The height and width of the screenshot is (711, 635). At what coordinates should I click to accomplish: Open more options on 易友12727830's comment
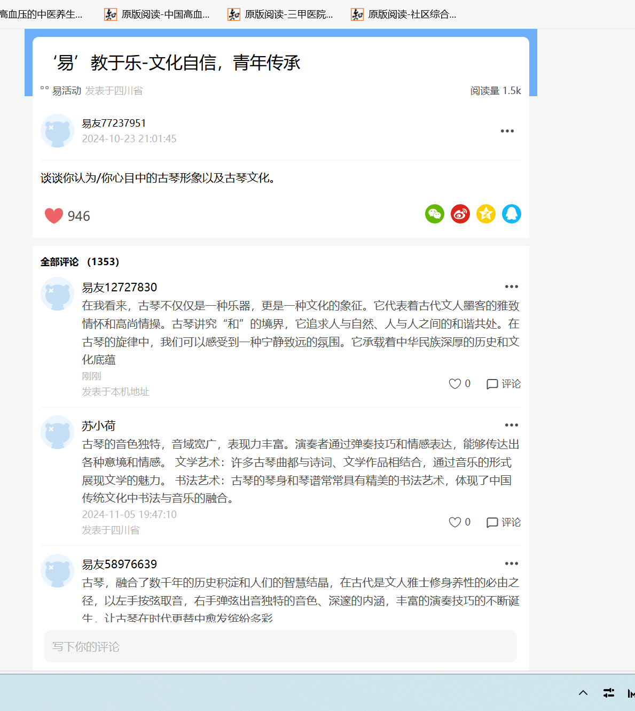512,287
